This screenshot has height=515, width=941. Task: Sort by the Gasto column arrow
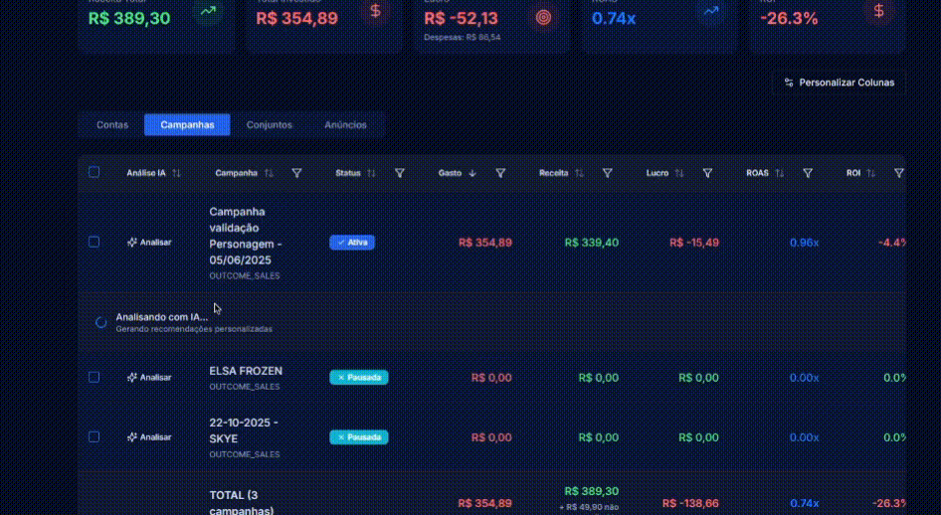[x=472, y=173]
